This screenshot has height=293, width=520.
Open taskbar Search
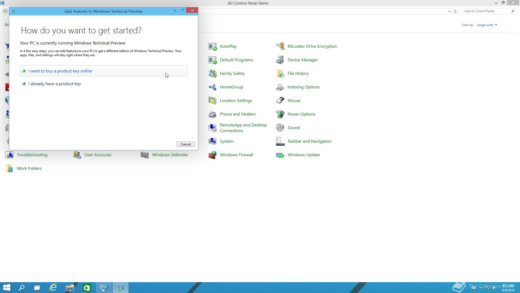(x=21, y=288)
